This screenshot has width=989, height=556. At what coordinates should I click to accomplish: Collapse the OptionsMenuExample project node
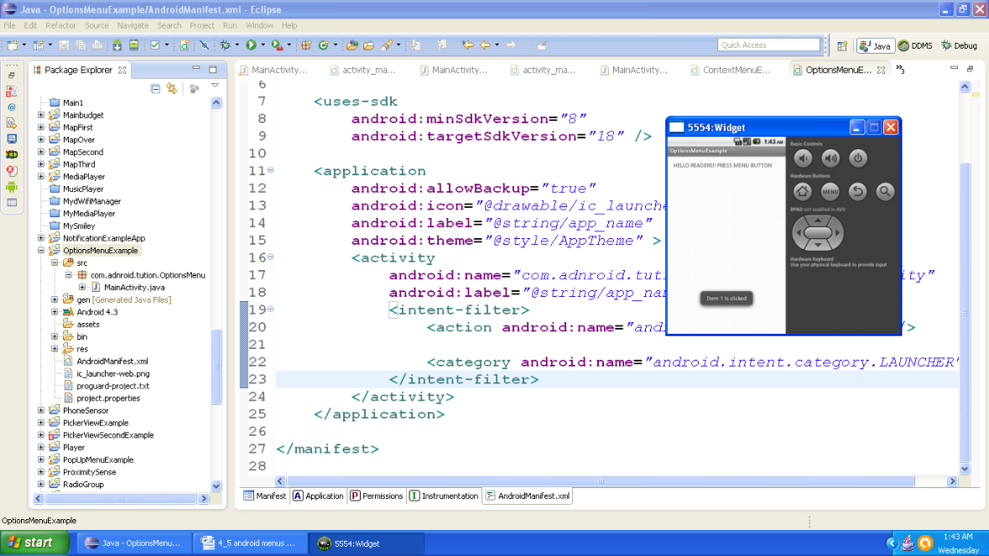(41, 250)
